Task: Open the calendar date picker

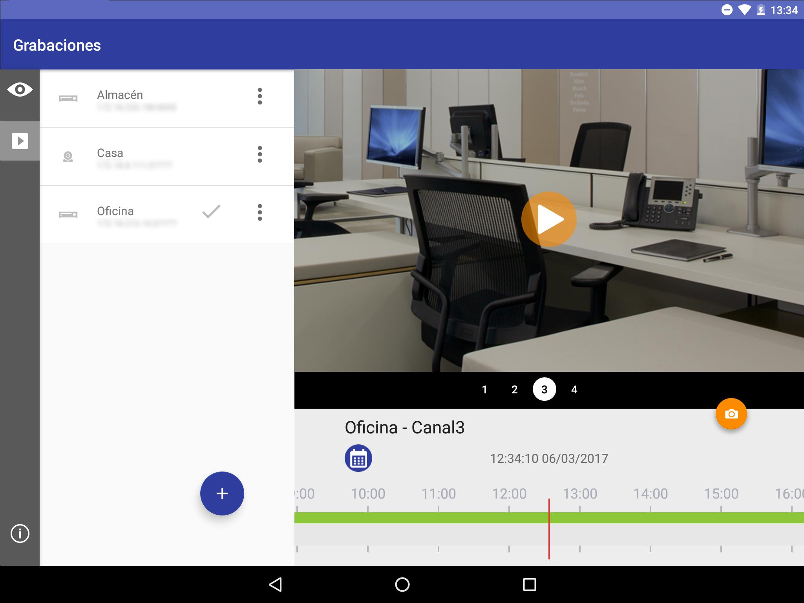Action: click(358, 458)
